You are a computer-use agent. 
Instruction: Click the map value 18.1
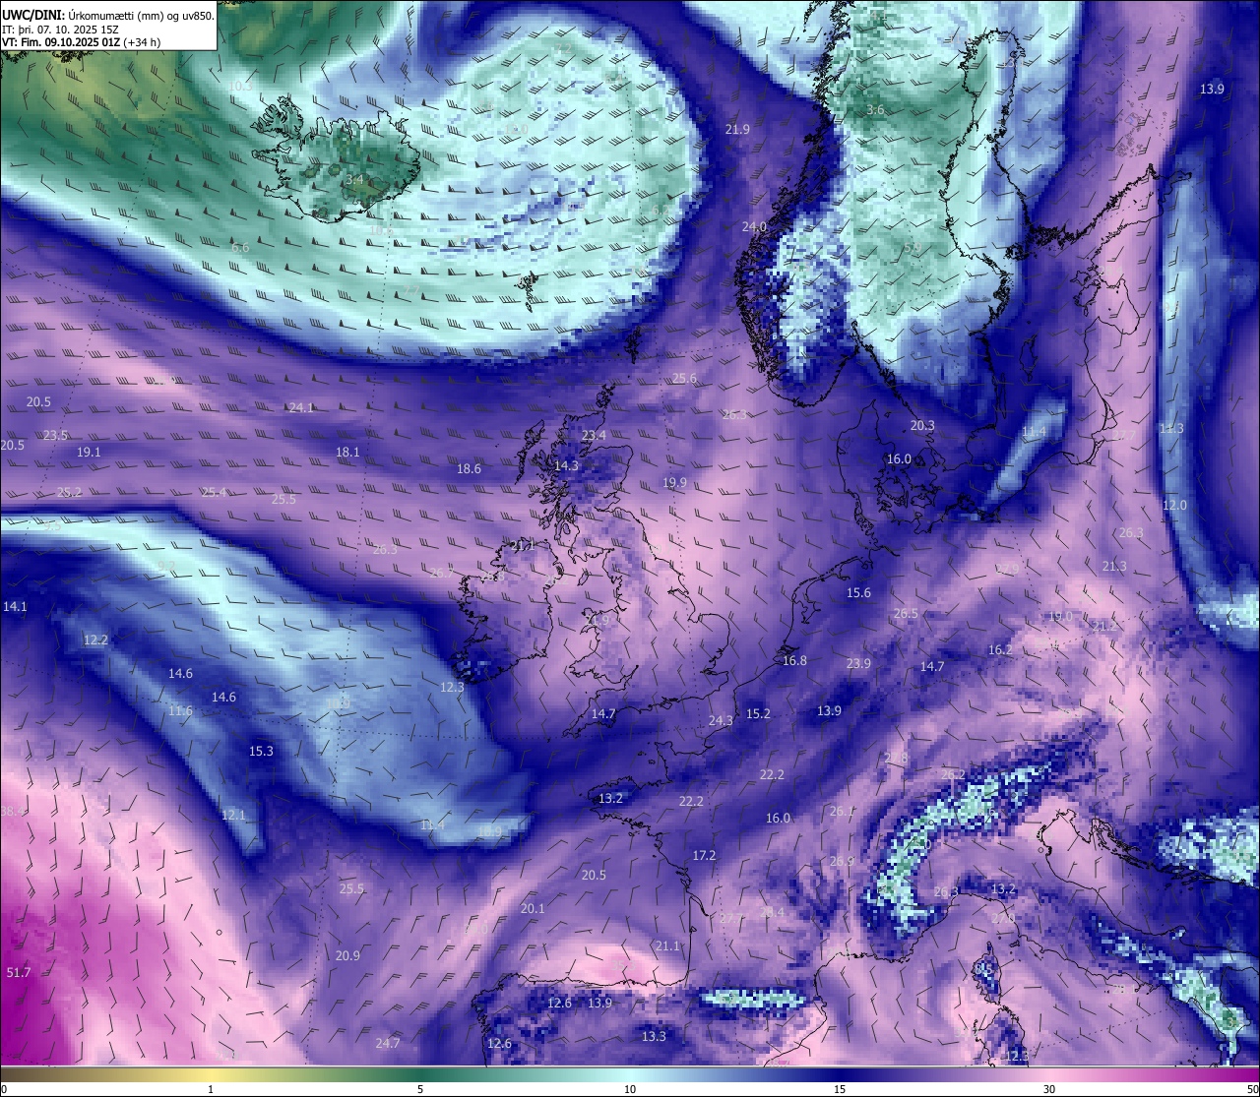coord(347,452)
